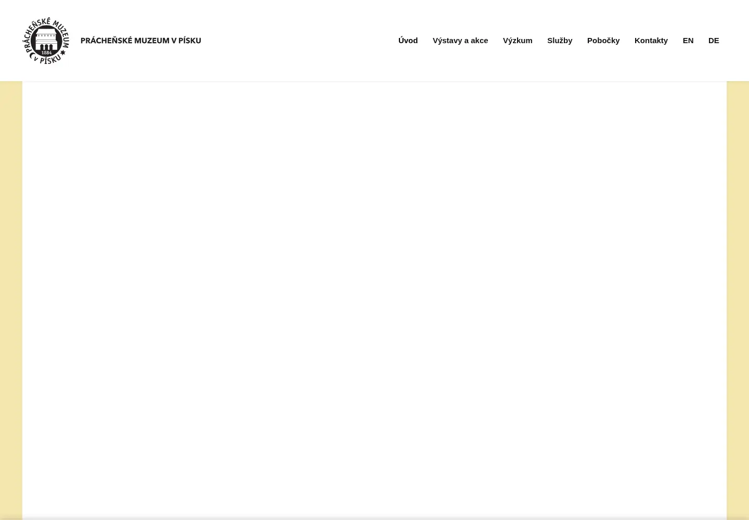The image size is (749, 520).
Task: Open the Výstavy a akce menu
Action: [460, 41]
